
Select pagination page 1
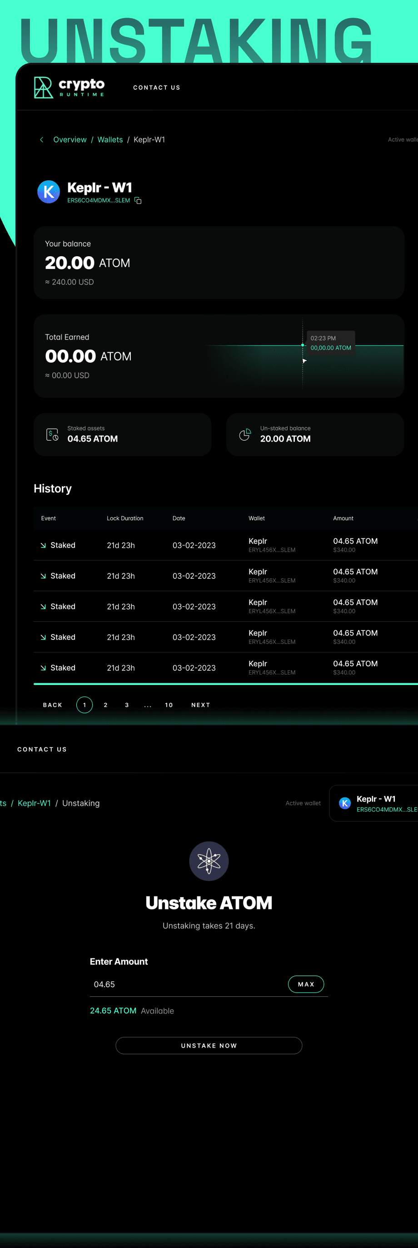[85, 705]
